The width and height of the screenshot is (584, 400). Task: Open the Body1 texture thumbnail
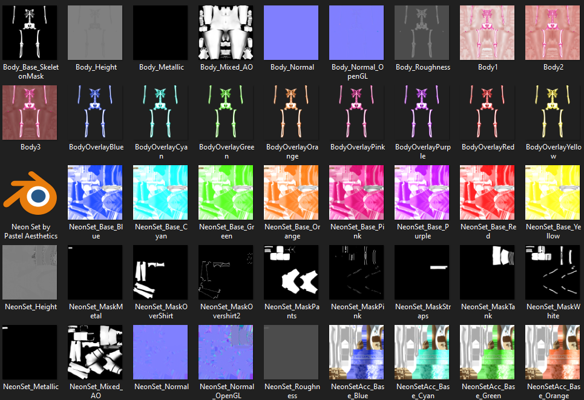(487, 33)
